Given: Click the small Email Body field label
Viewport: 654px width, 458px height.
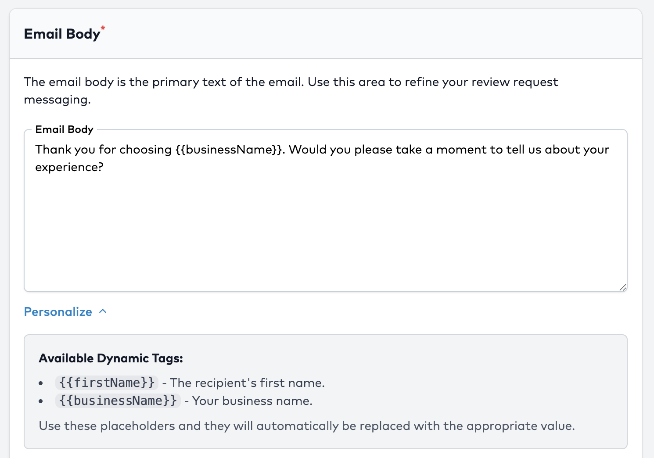Looking at the screenshot, I should tap(64, 129).
